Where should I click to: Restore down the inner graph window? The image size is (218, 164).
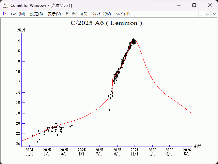207,14
